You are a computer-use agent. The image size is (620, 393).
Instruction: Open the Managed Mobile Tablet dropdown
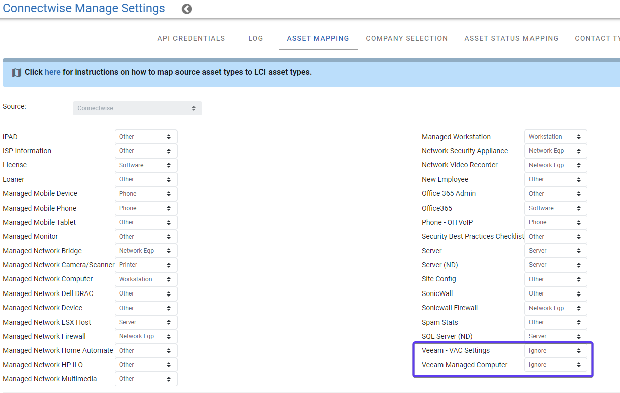click(x=146, y=222)
